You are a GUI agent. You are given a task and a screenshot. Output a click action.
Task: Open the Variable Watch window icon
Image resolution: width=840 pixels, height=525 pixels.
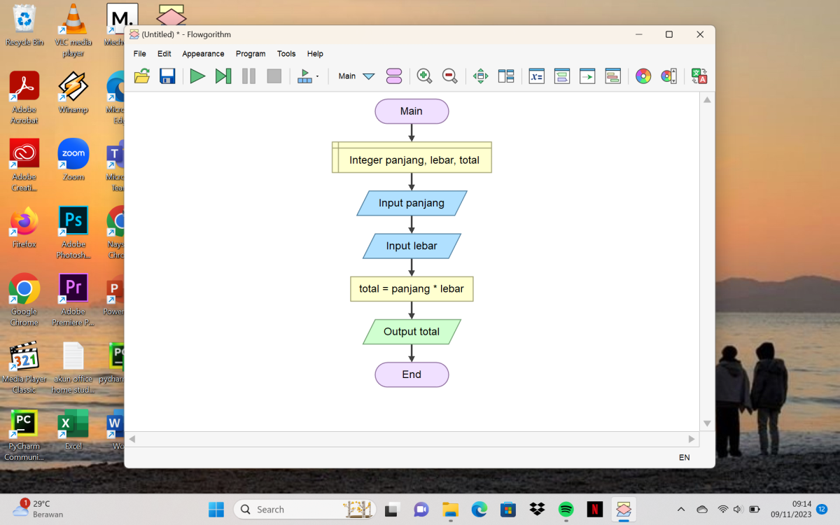[536, 76]
